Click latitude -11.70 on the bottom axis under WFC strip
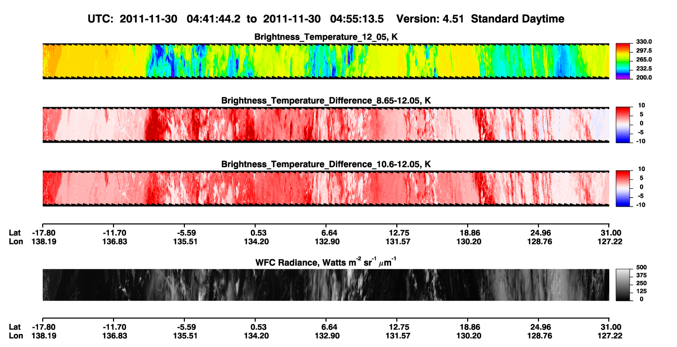The height and width of the screenshot is (347, 677). pyautogui.click(x=114, y=327)
